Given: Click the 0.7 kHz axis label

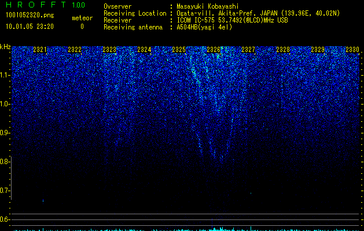Looking at the screenshot, I should click(x=5, y=191).
